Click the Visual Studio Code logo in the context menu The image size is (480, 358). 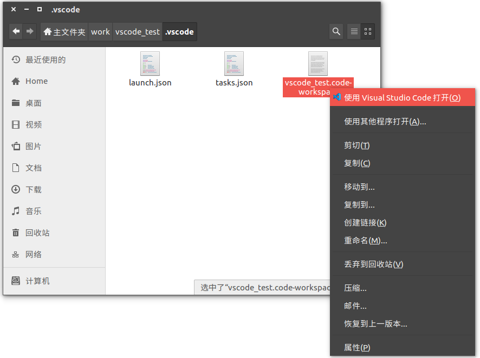337,97
